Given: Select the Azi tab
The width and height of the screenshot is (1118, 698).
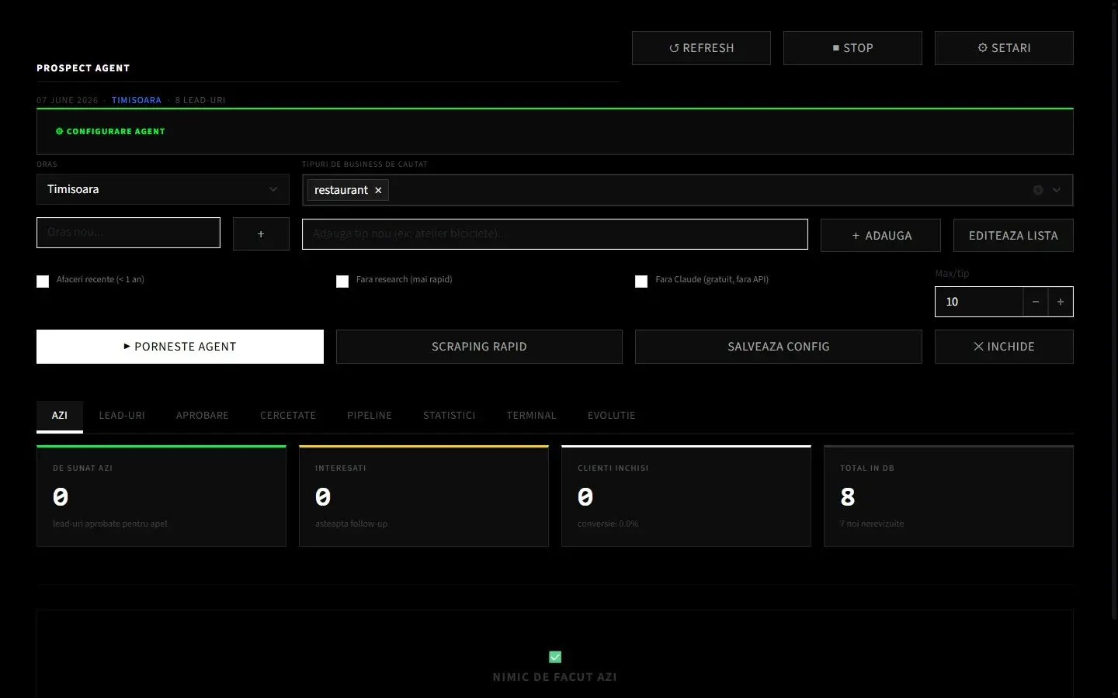Looking at the screenshot, I should click(60, 416).
